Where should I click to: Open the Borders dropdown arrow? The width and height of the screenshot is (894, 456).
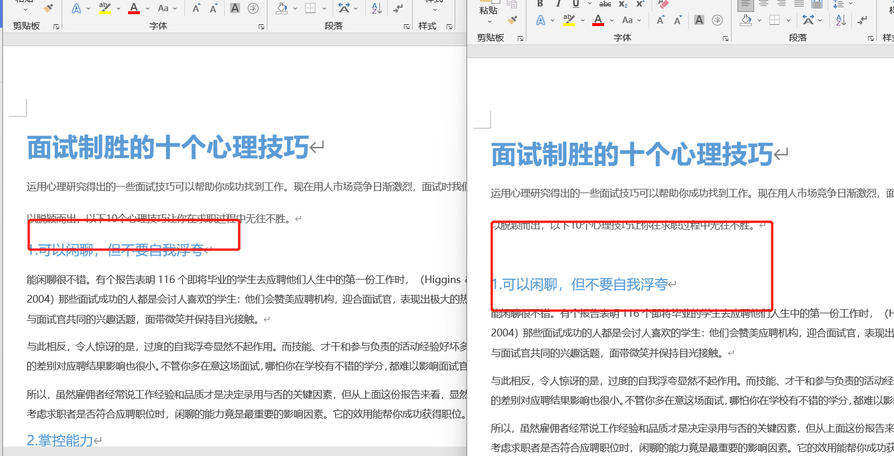(788, 20)
